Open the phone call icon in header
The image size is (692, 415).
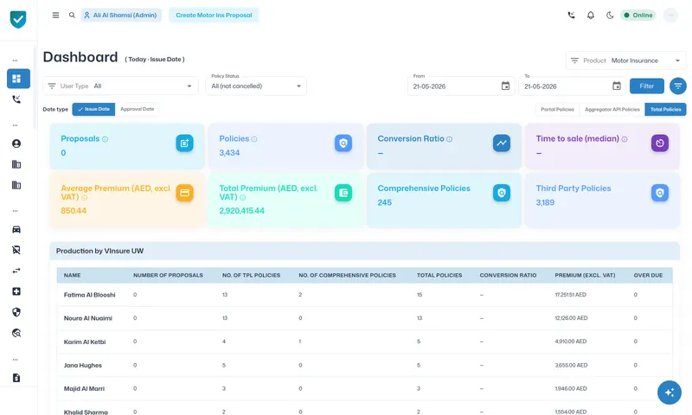click(x=571, y=15)
